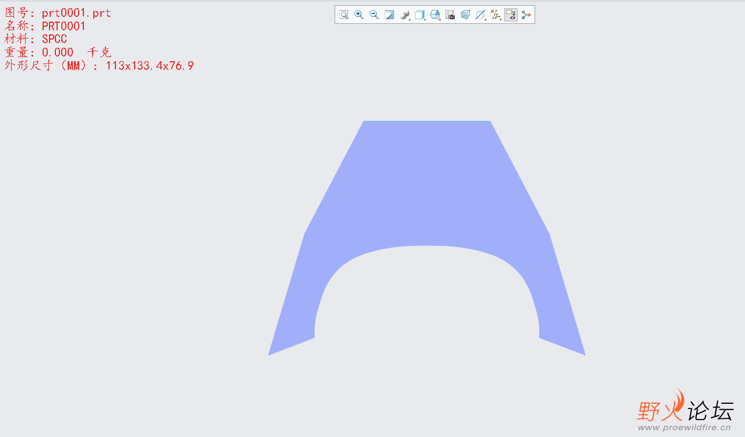Open the Datum Display Filters dropdown

pyautogui.click(x=496, y=15)
